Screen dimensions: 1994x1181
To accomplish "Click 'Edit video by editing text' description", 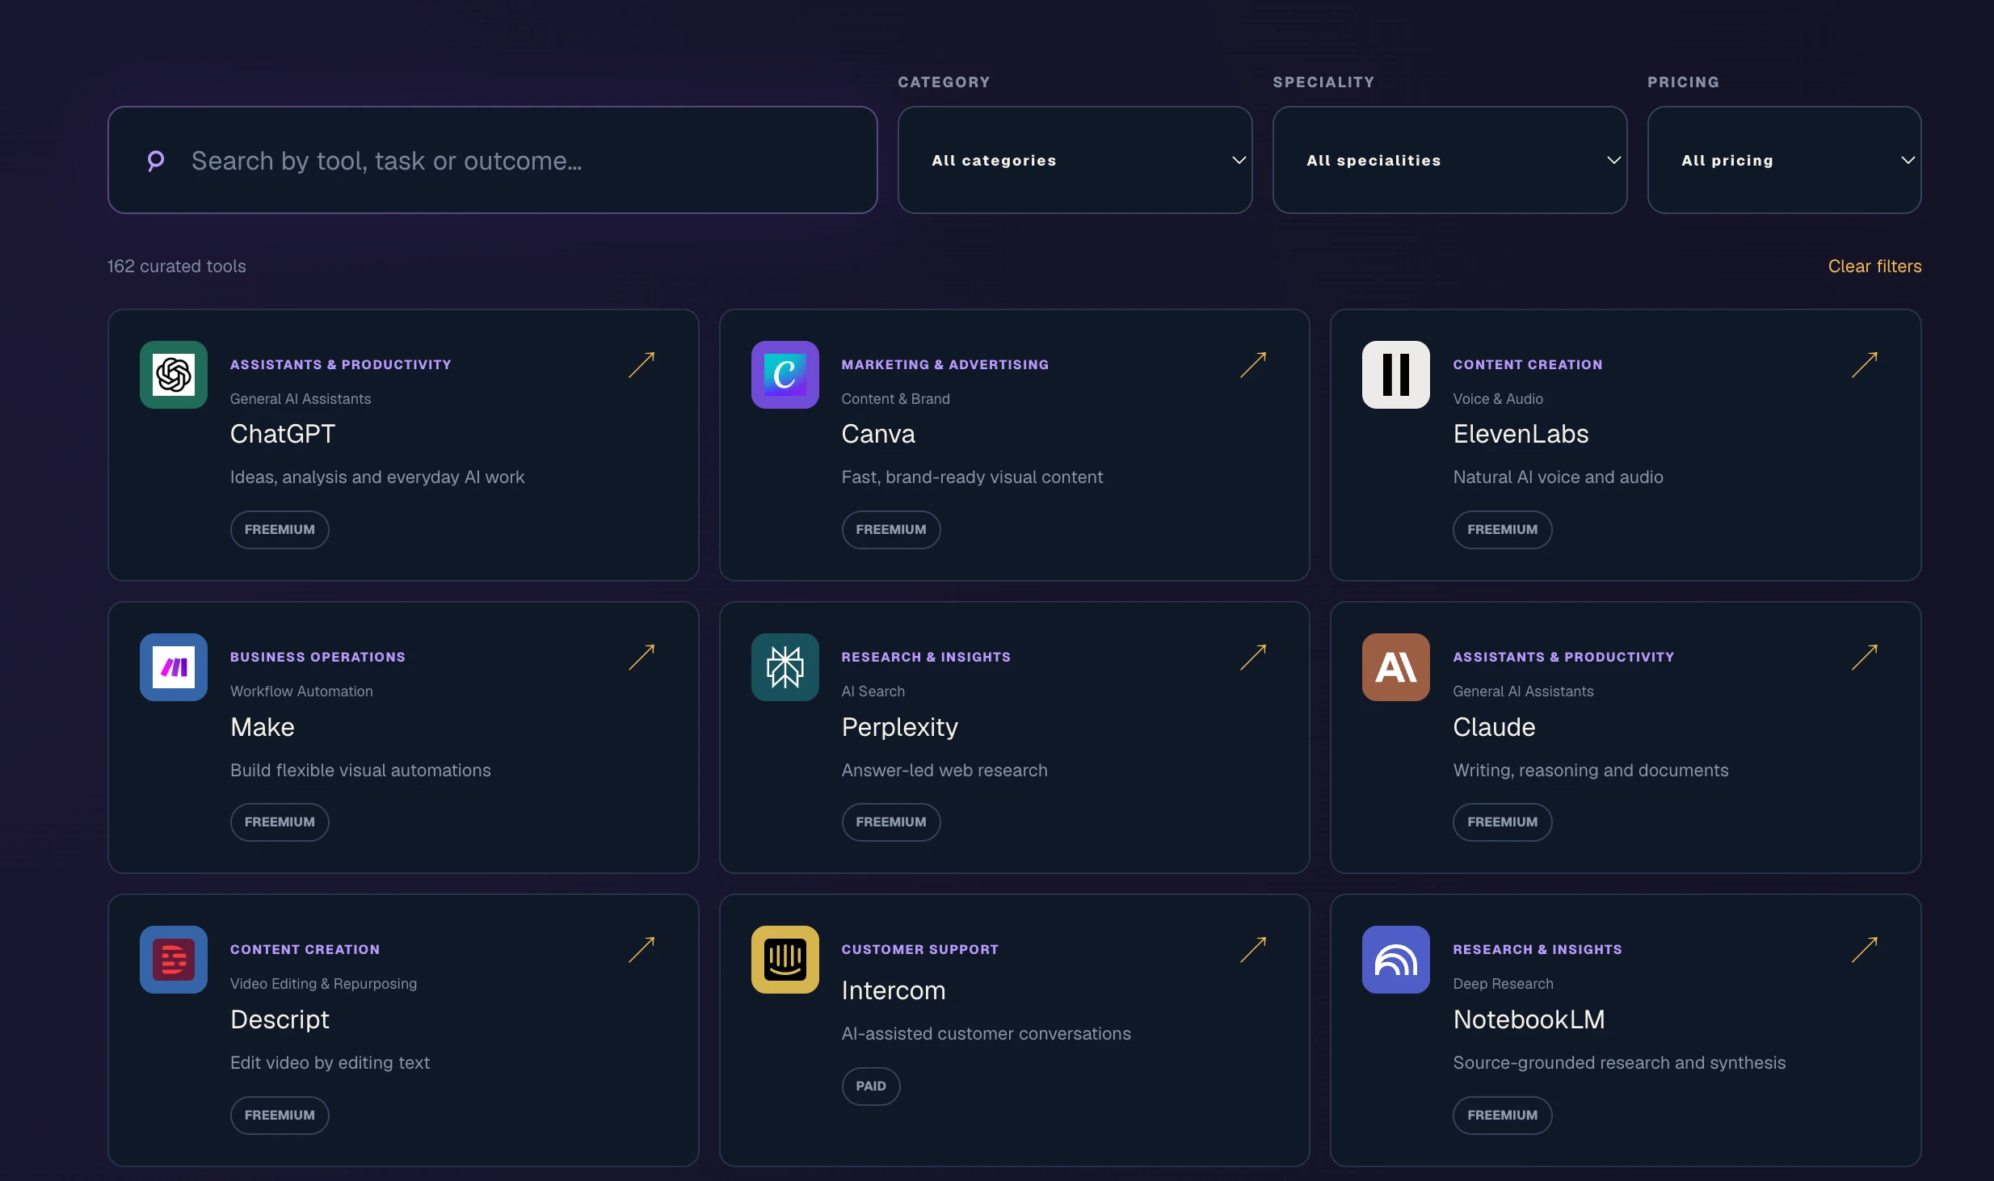I will 330,1063.
